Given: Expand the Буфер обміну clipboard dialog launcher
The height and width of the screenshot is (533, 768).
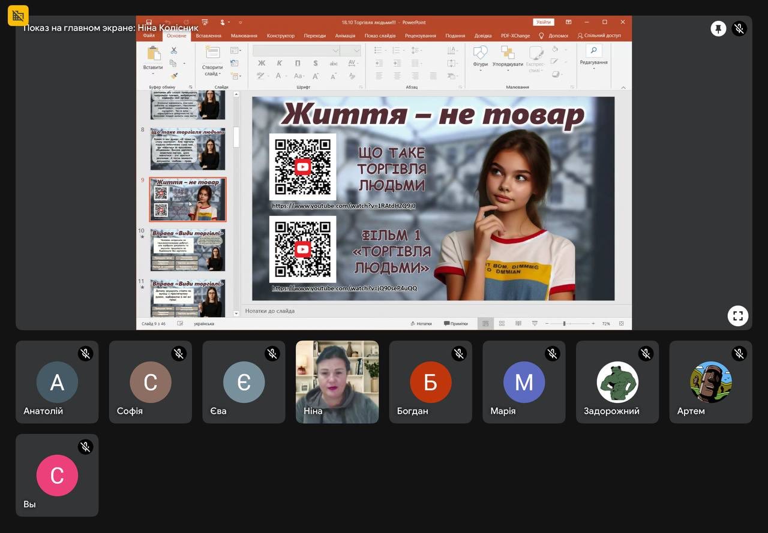Looking at the screenshot, I should (x=191, y=87).
